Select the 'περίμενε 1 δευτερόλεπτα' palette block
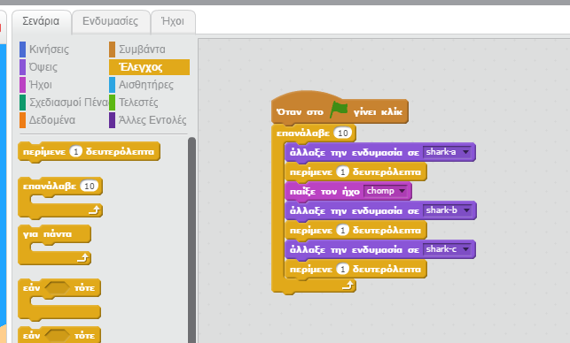The width and height of the screenshot is (570, 343). [89, 152]
